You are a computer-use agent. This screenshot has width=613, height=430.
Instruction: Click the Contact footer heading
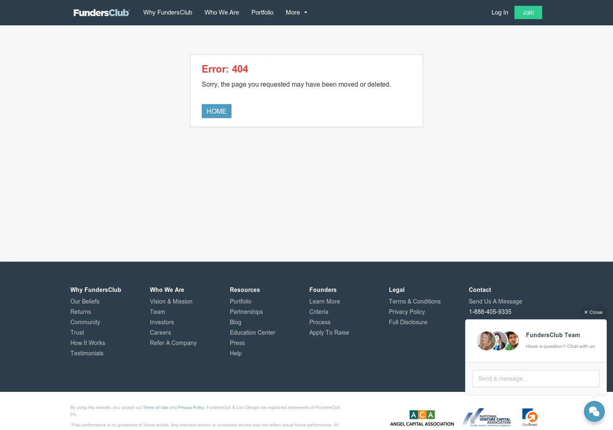click(x=480, y=290)
